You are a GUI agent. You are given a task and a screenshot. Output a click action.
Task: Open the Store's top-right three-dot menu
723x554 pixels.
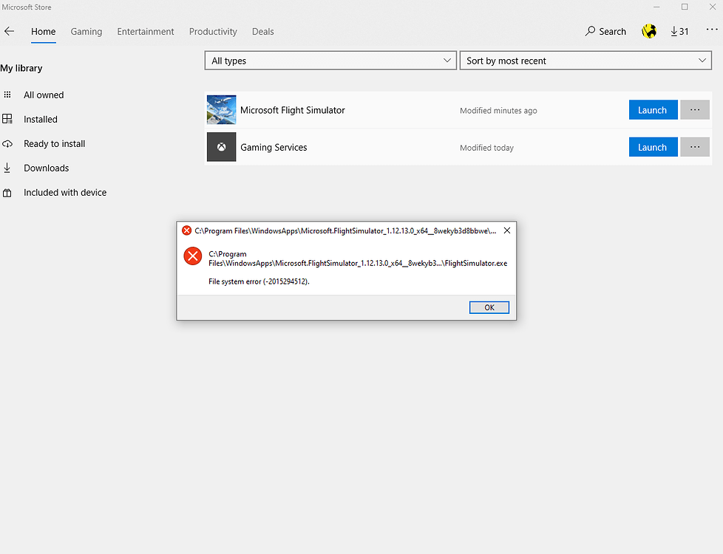coord(711,30)
